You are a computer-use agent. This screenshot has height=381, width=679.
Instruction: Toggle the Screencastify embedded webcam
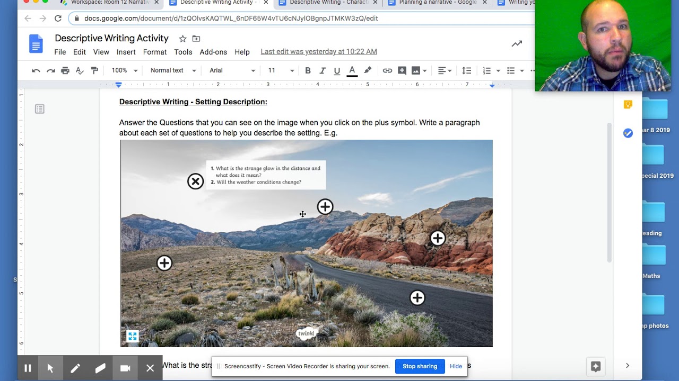(x=125, y=368)
